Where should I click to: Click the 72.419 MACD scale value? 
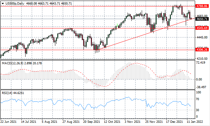pos(201,63)
